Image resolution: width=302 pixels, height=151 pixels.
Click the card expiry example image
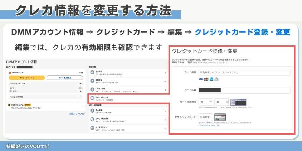[238, 102]
